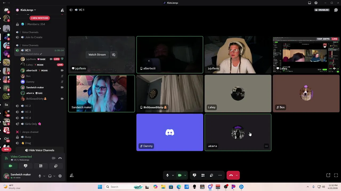Viewport: 341px width, 191px height.
Task: Mute mic in bottom call controls
Action: 167,175
